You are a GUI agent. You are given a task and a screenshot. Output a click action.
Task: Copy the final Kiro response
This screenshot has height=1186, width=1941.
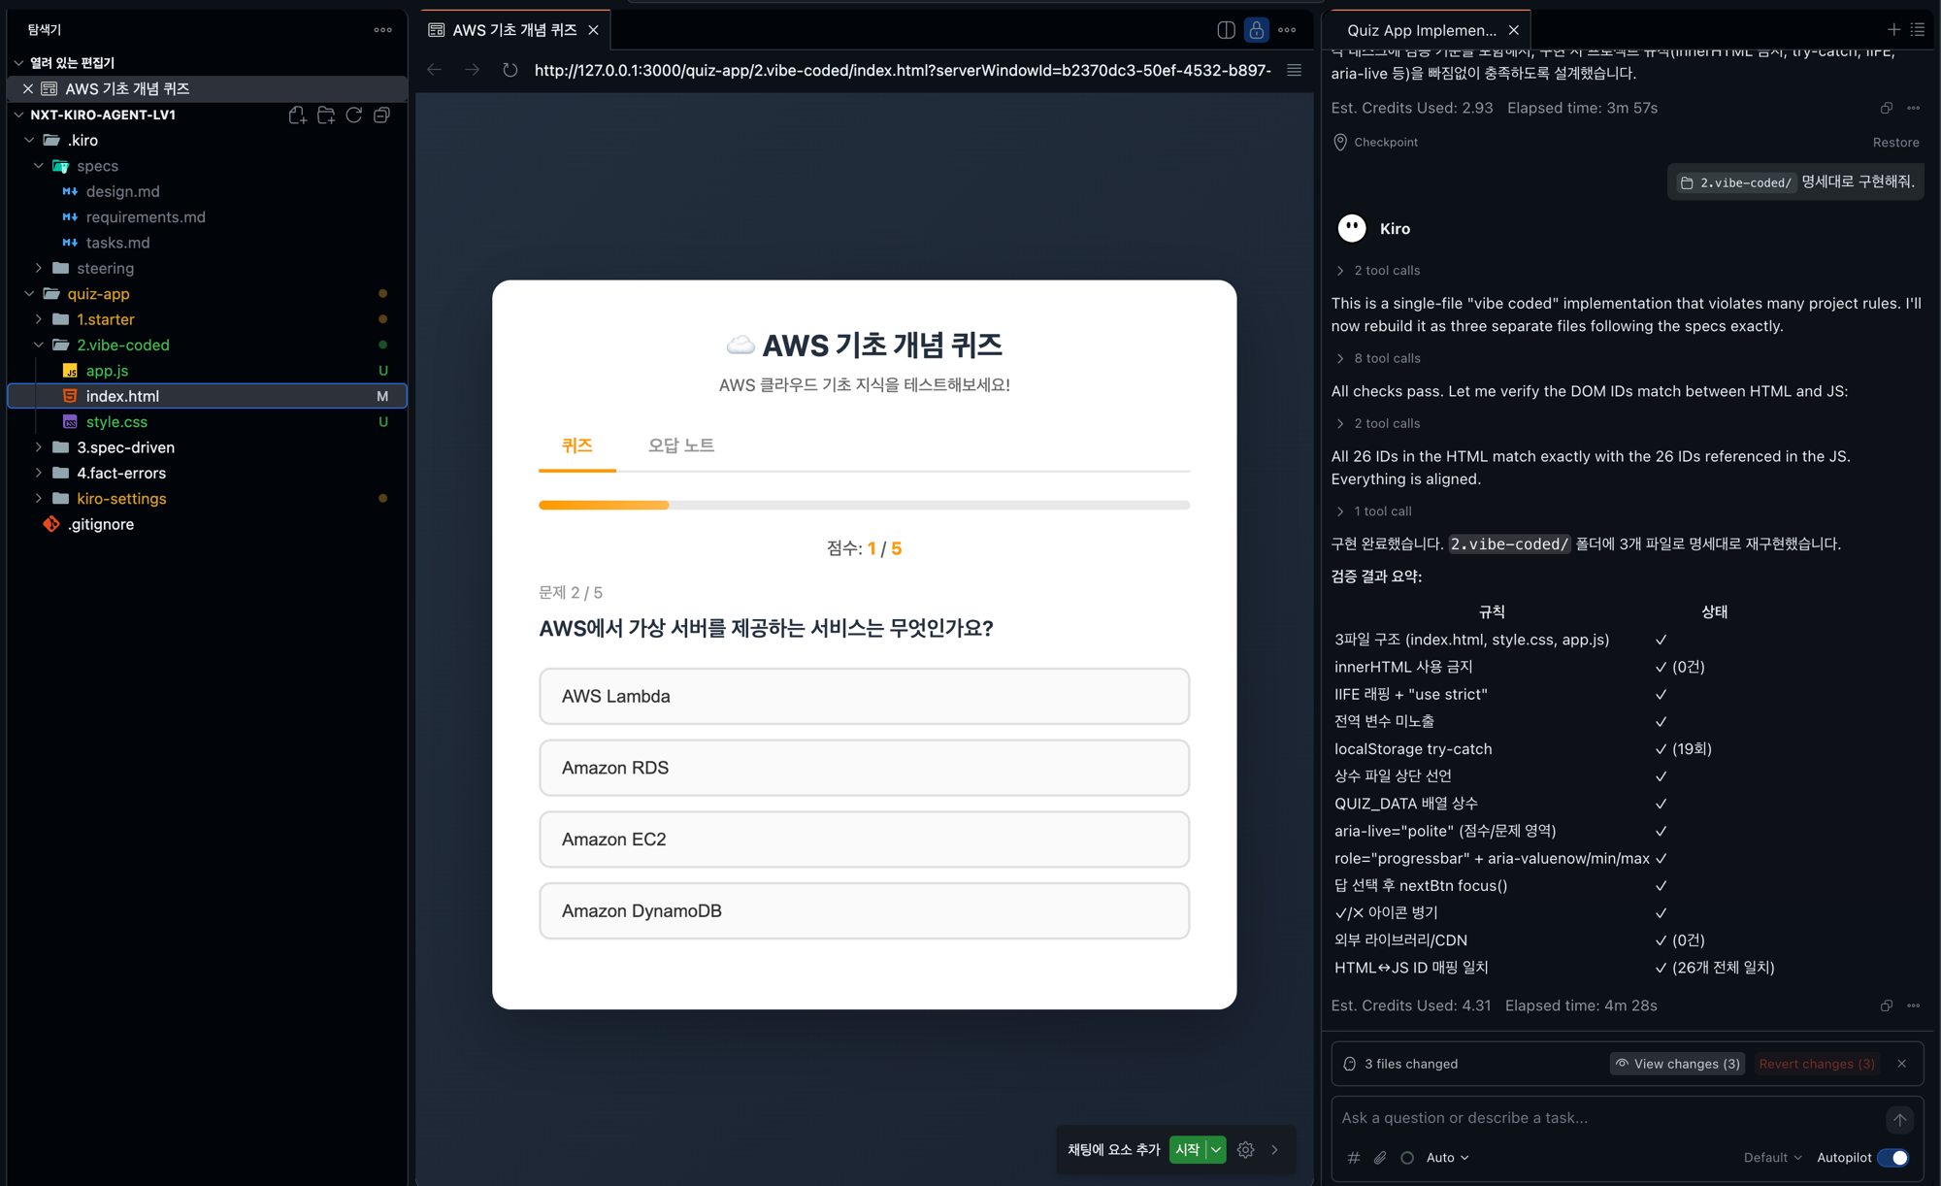pos(1887,1005)
